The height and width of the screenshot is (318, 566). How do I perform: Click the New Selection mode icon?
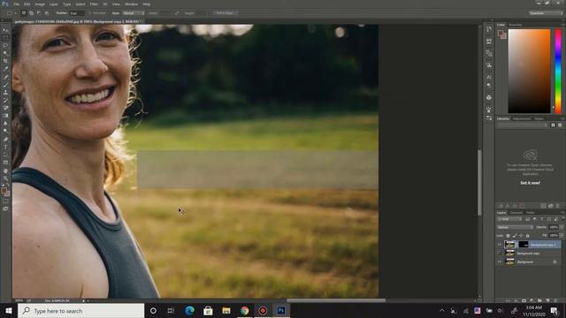click(24, 13)
